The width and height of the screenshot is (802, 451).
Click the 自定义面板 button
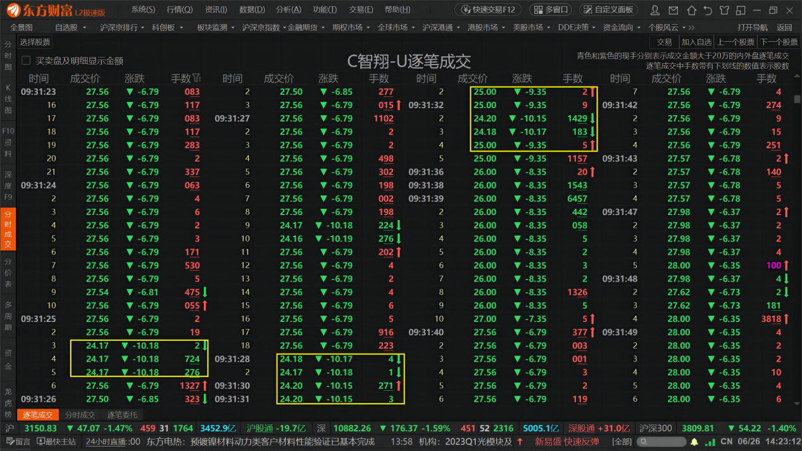point(608,9)
